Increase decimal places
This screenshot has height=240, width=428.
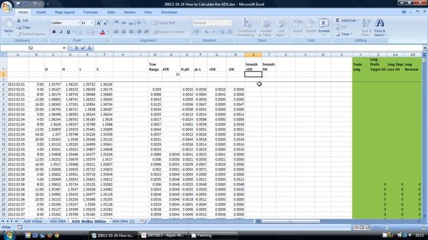222,32
